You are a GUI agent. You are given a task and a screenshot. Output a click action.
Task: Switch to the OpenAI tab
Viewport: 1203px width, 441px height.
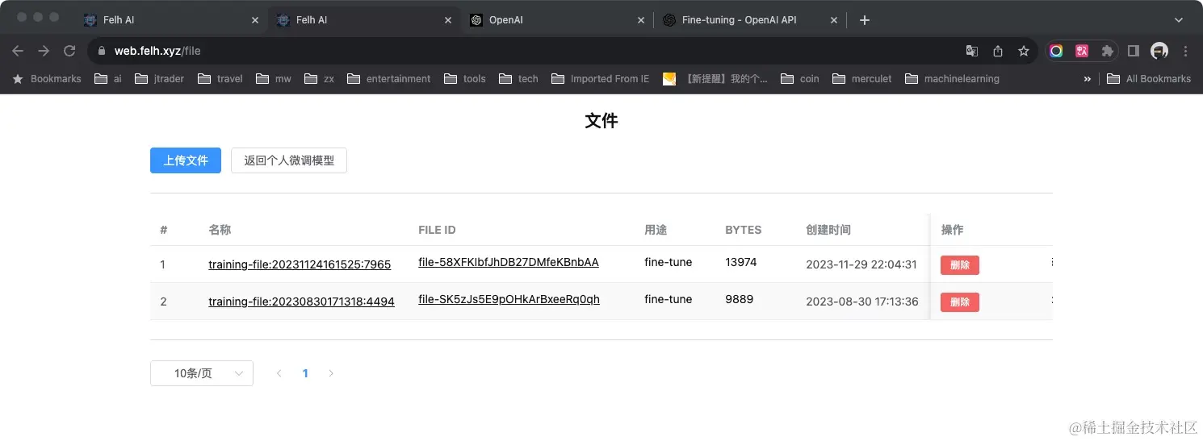557,20
